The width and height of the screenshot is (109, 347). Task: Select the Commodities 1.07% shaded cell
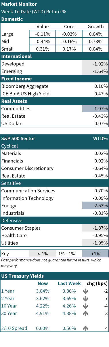[x=95, y=109]
